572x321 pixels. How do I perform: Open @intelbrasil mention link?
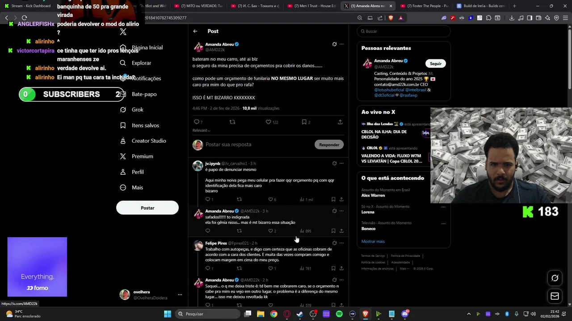416,90
